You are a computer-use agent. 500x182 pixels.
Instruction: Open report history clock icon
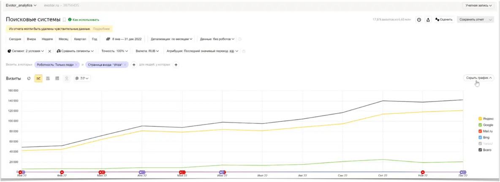(419, 19)
